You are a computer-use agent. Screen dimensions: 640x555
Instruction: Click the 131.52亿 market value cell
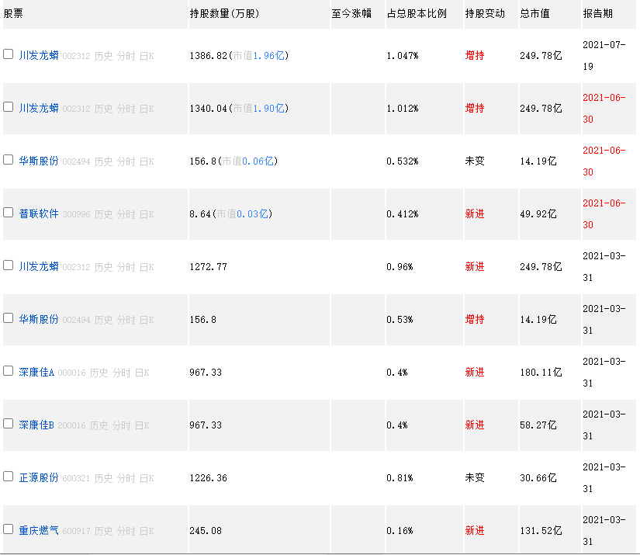[x=541, y=530]
